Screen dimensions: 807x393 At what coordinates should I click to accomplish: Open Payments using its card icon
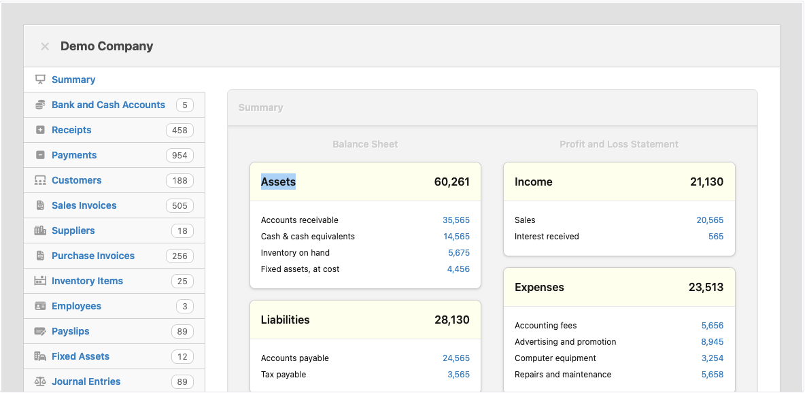click(40, 155)
